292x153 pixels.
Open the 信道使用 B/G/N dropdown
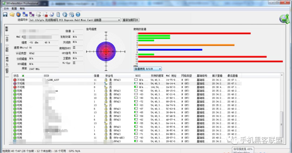pyautogui.click(x=148, y=69)
